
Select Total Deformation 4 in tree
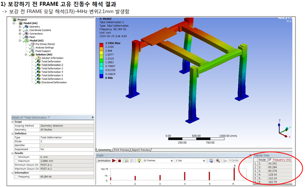(52, 72)
